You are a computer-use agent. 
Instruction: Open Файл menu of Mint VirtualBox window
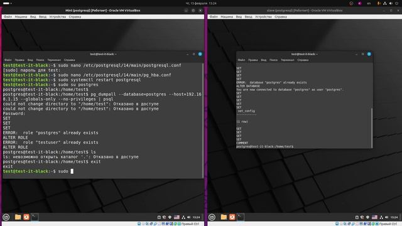pos(8,17)
